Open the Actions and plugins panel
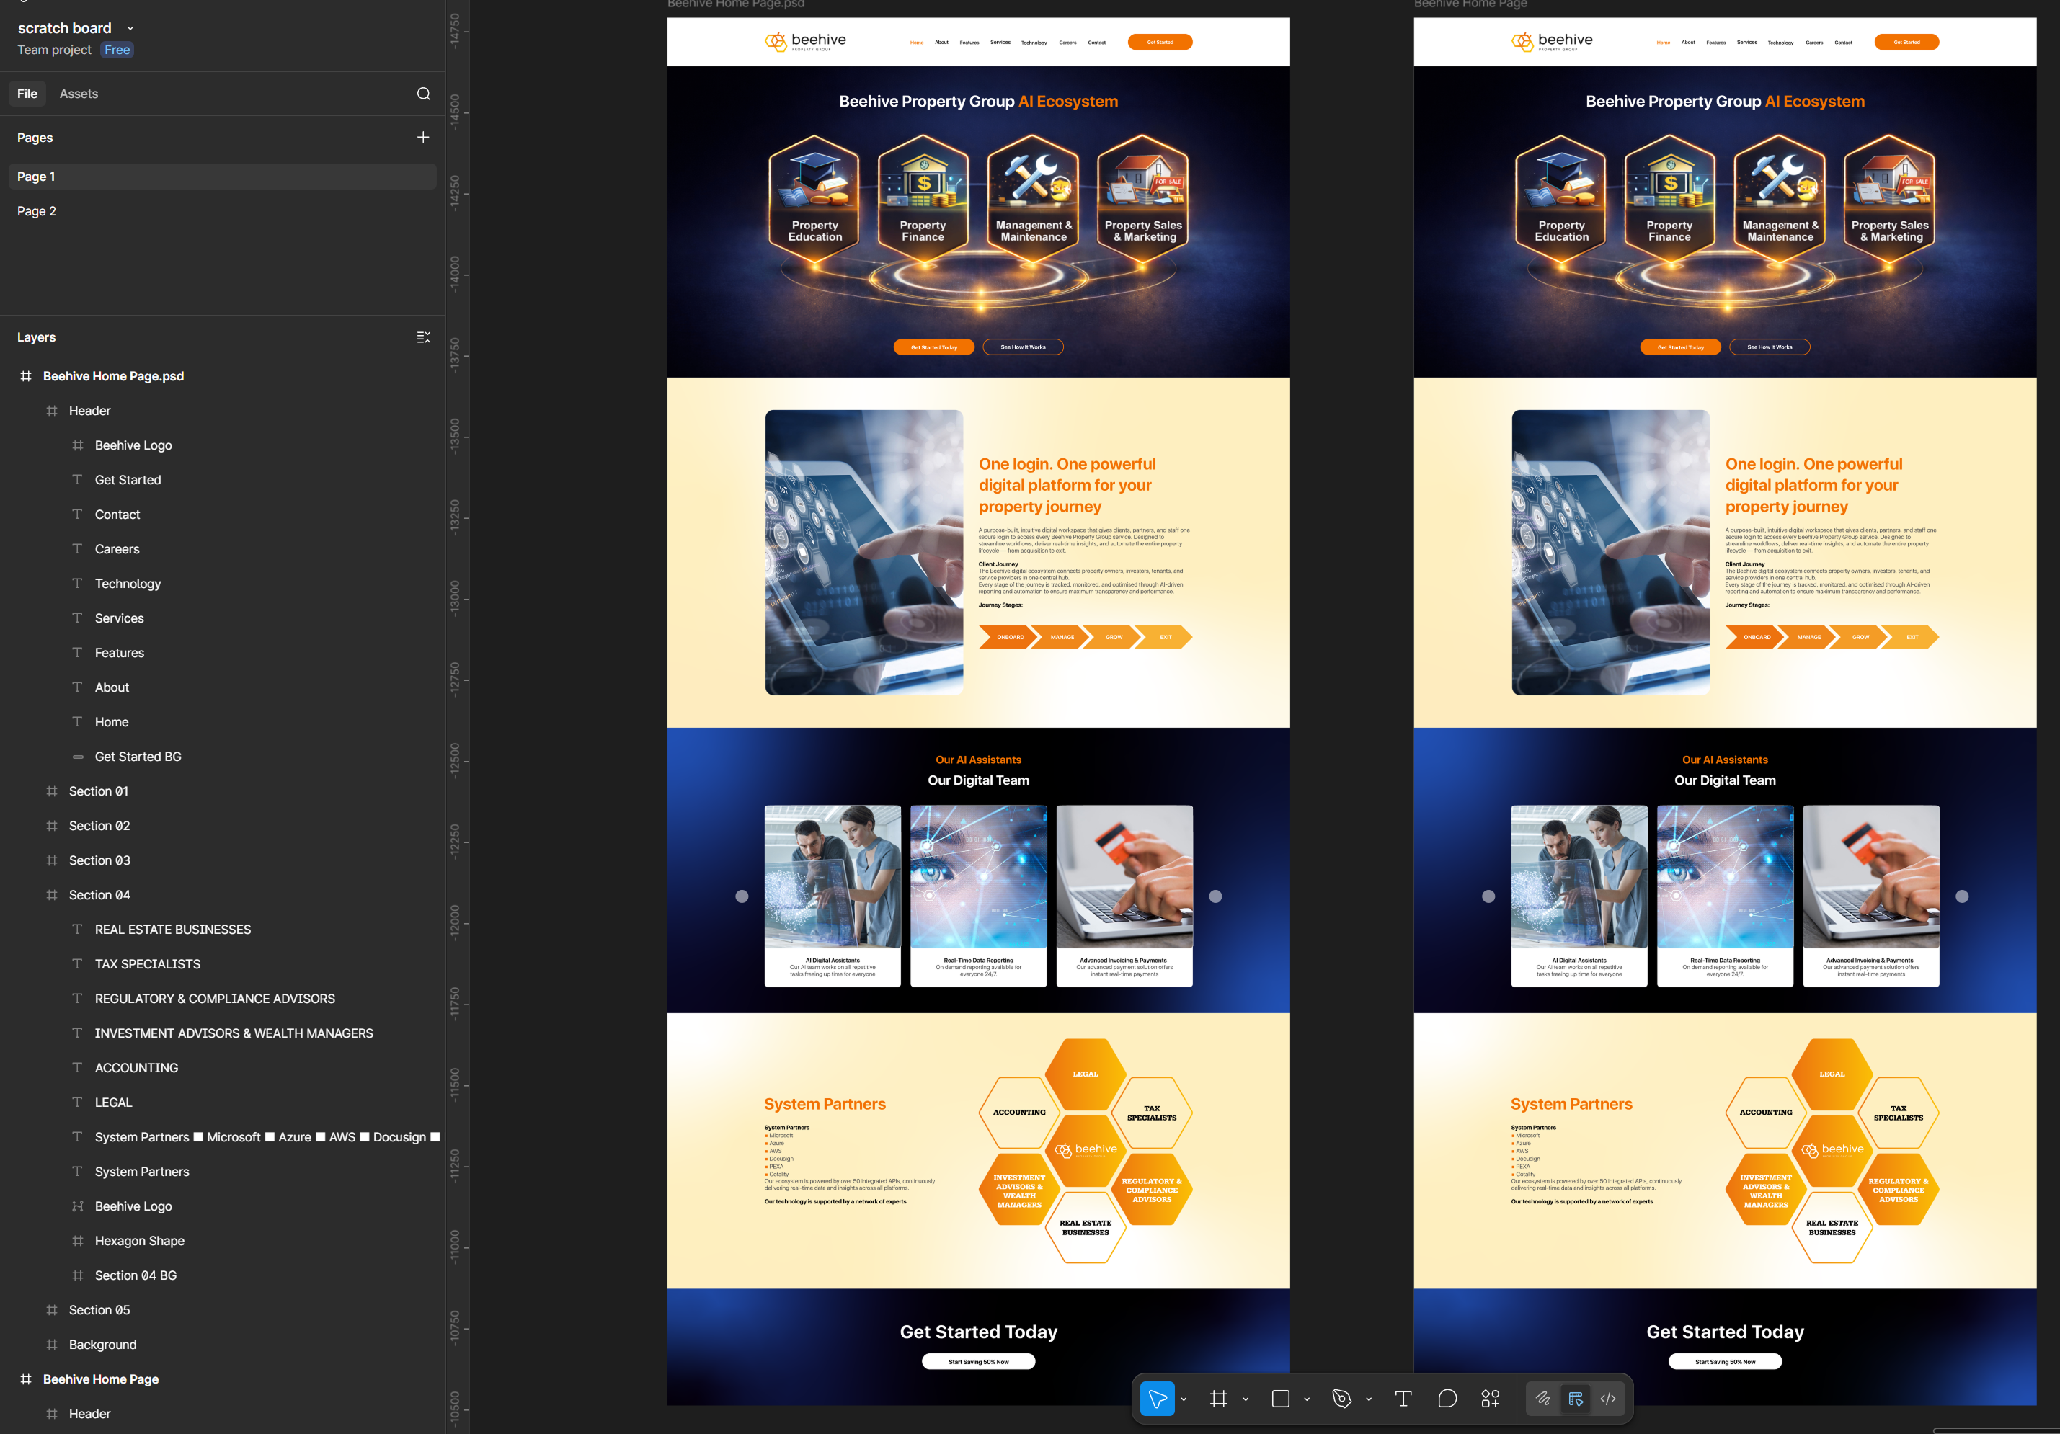The image size is (2060, 1434). coord(1491,1398)
